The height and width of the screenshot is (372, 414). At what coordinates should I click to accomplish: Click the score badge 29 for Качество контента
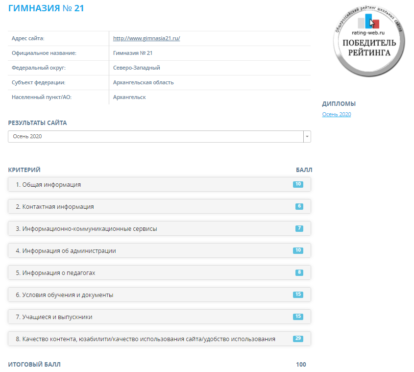point(298,339)
